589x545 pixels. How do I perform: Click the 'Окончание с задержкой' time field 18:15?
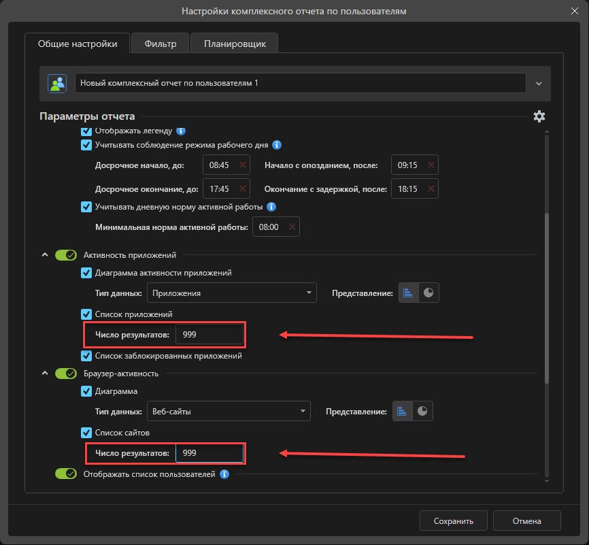pos(414,188)
